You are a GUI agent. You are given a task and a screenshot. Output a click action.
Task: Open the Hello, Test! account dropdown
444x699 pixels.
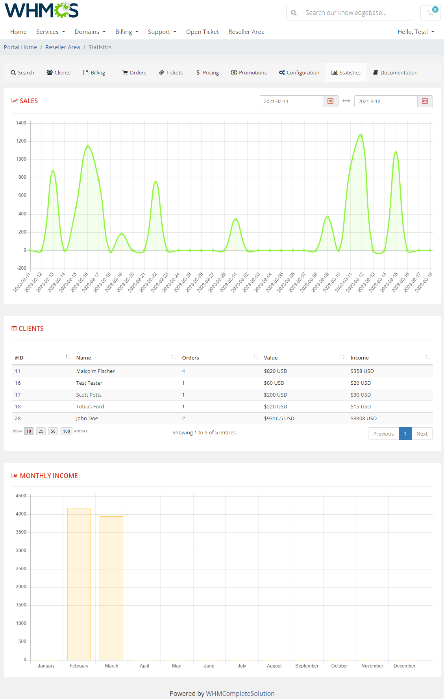coord(416,32)
